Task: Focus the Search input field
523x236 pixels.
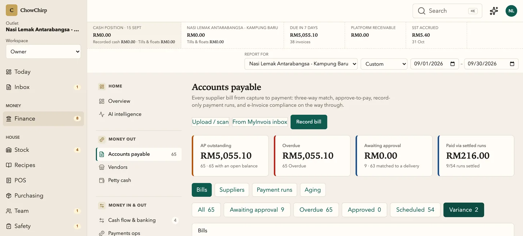Action: pos(447,11)
